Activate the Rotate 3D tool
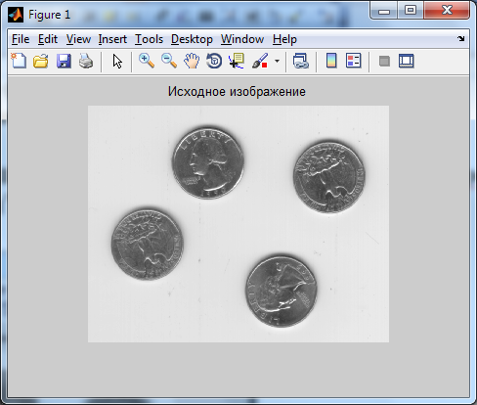This screenshot has height=405, width=477. click(x=214, y=61)
